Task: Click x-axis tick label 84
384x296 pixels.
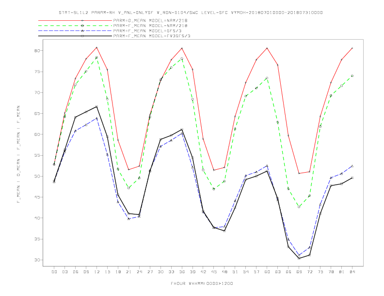Action: click(352, 272)
